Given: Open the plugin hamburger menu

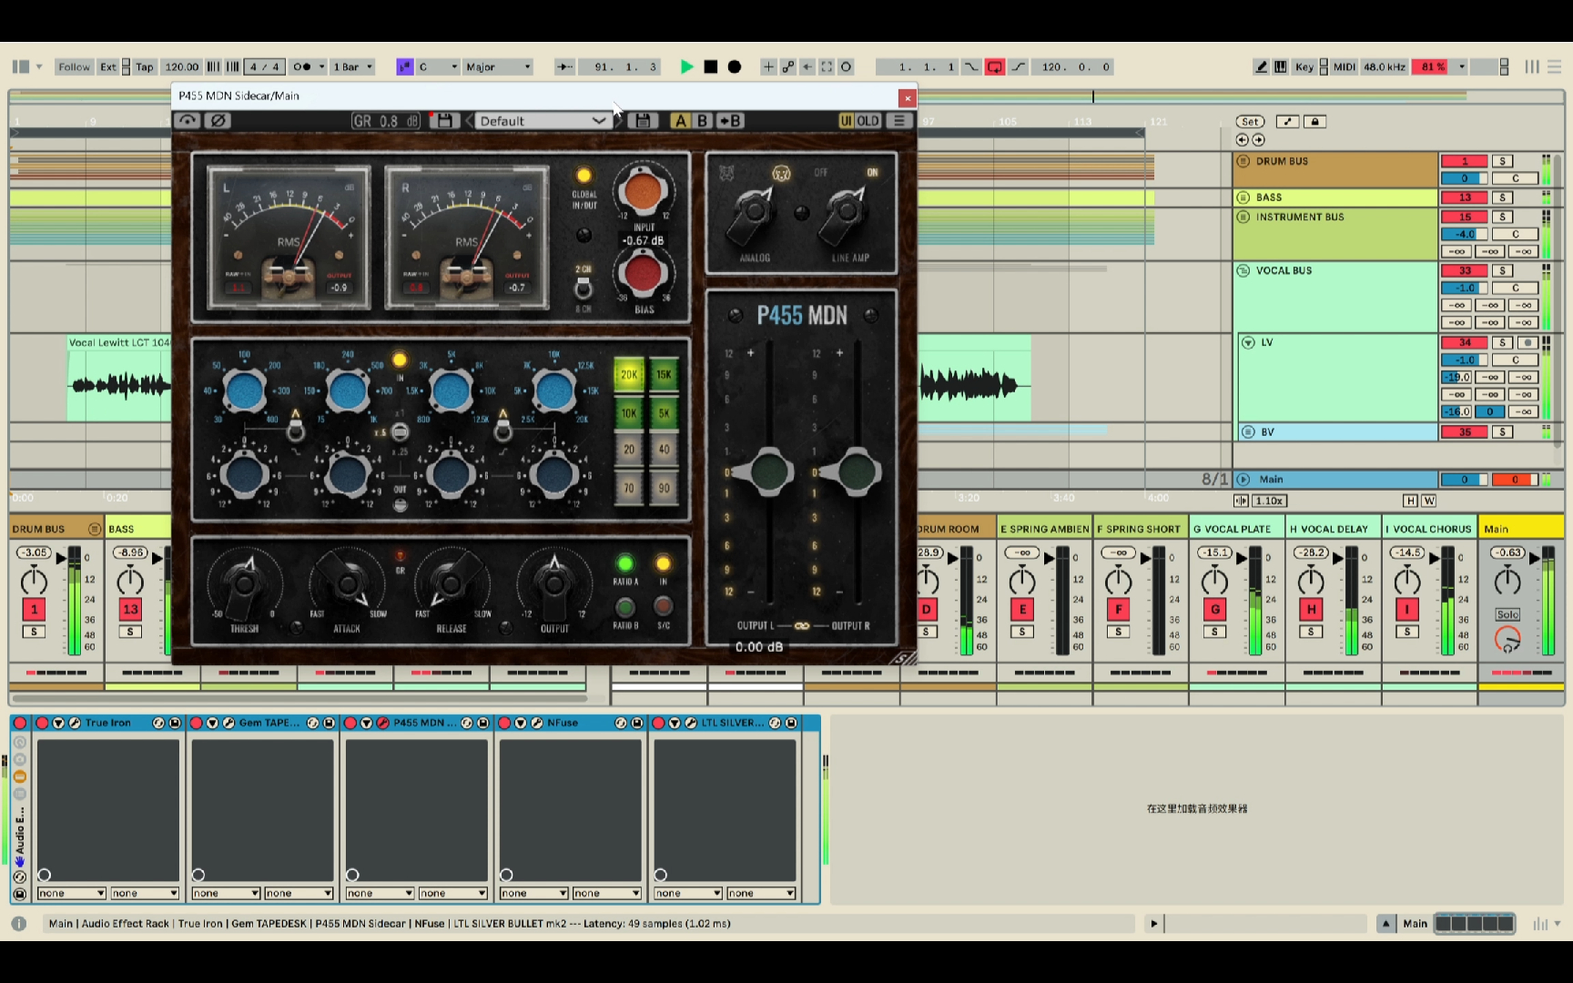Looking at the screenshot, I should coord(899,120).
